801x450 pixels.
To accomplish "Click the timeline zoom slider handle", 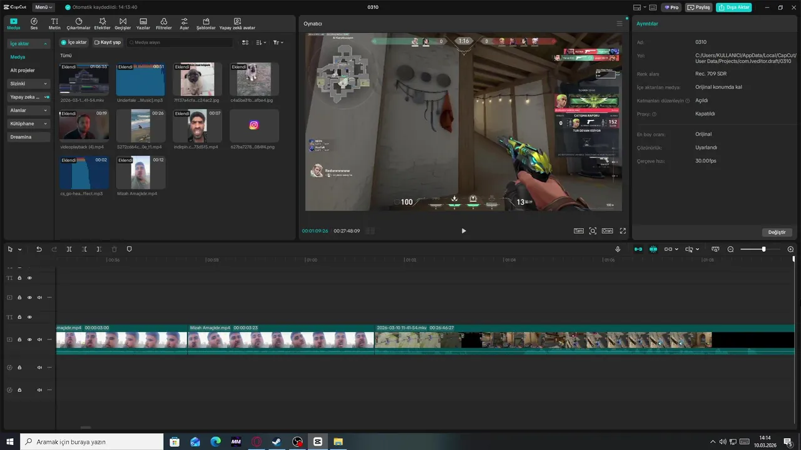I will [x=763, y=249].
